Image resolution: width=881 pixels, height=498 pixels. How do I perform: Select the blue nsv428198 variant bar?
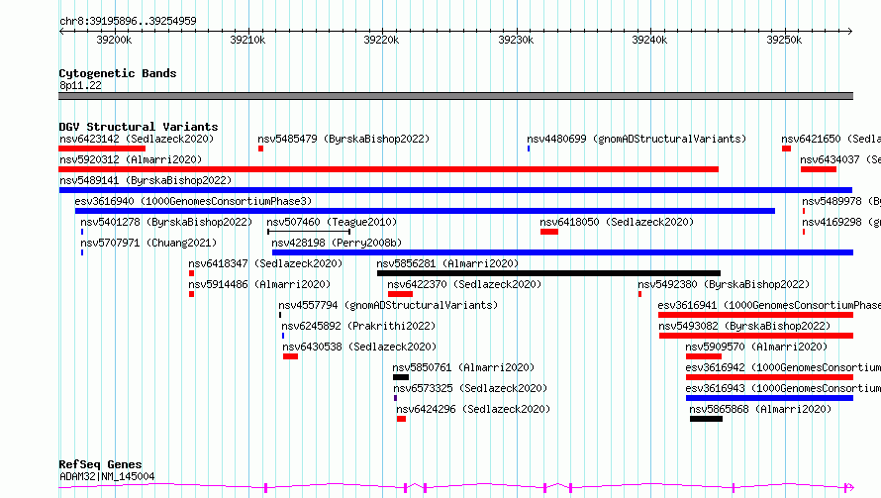point(562,252)
